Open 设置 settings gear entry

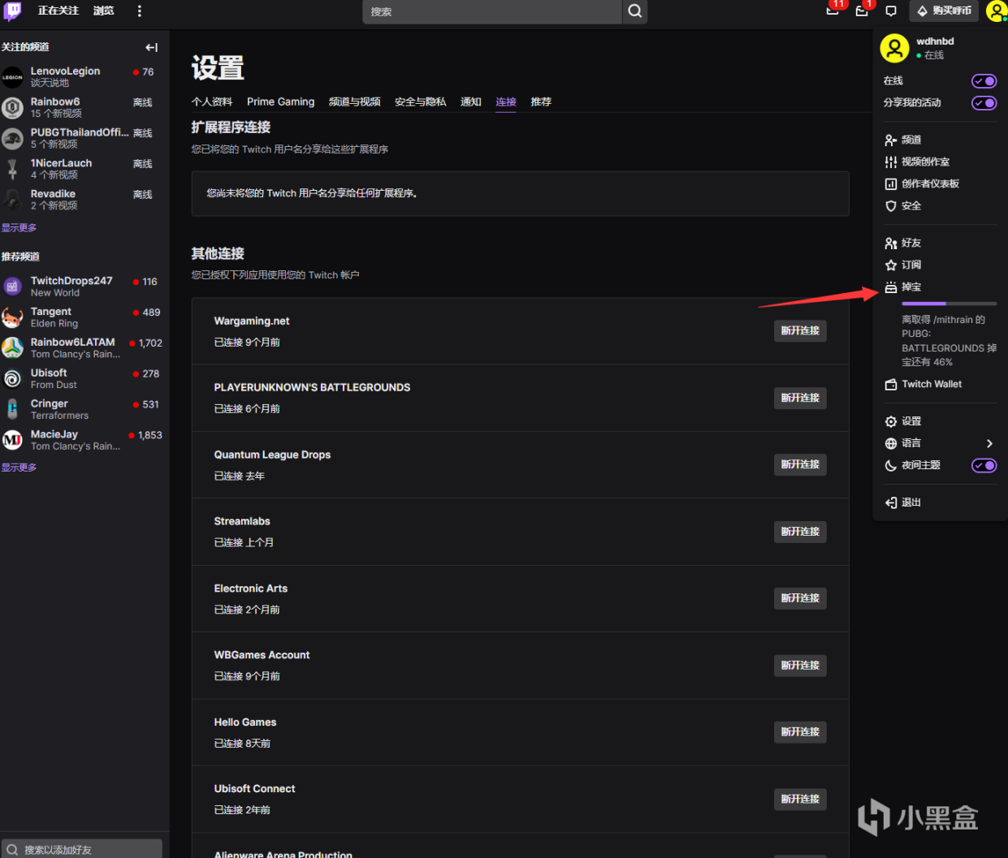click(x=940, y=421)
